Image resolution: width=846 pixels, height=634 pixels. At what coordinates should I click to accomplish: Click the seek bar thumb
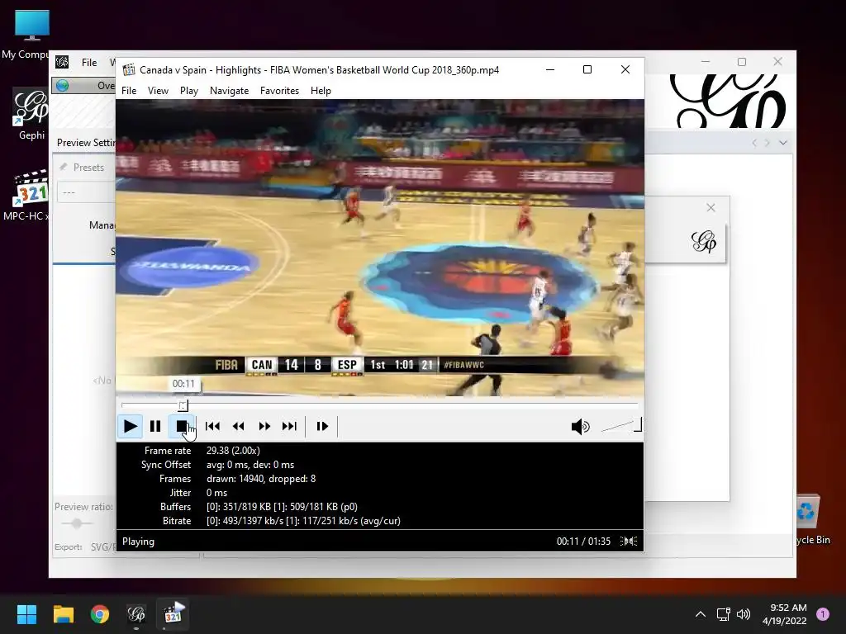point(183,405)
